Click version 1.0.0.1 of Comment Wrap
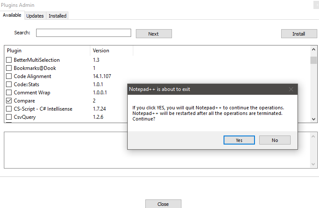This screenshot has height=208, width=319. point(100,93)
